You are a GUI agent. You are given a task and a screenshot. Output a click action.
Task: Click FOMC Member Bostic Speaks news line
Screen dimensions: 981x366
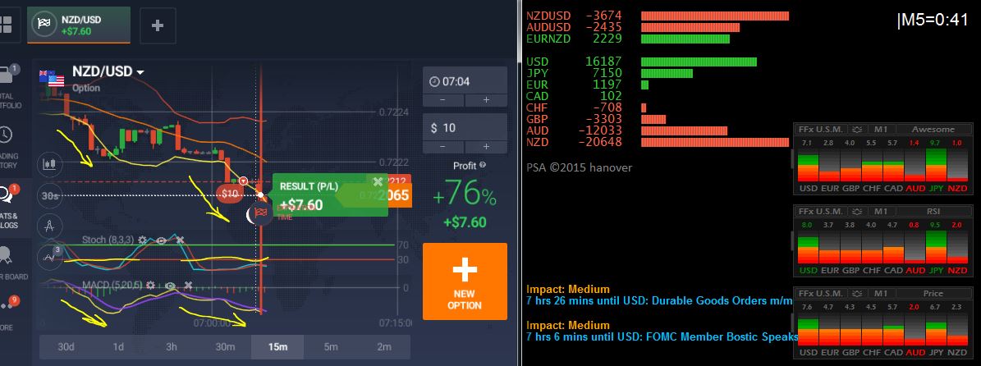(662, 337)
